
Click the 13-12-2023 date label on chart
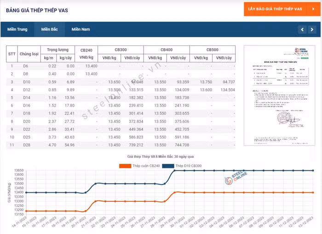tap(306, 222)
